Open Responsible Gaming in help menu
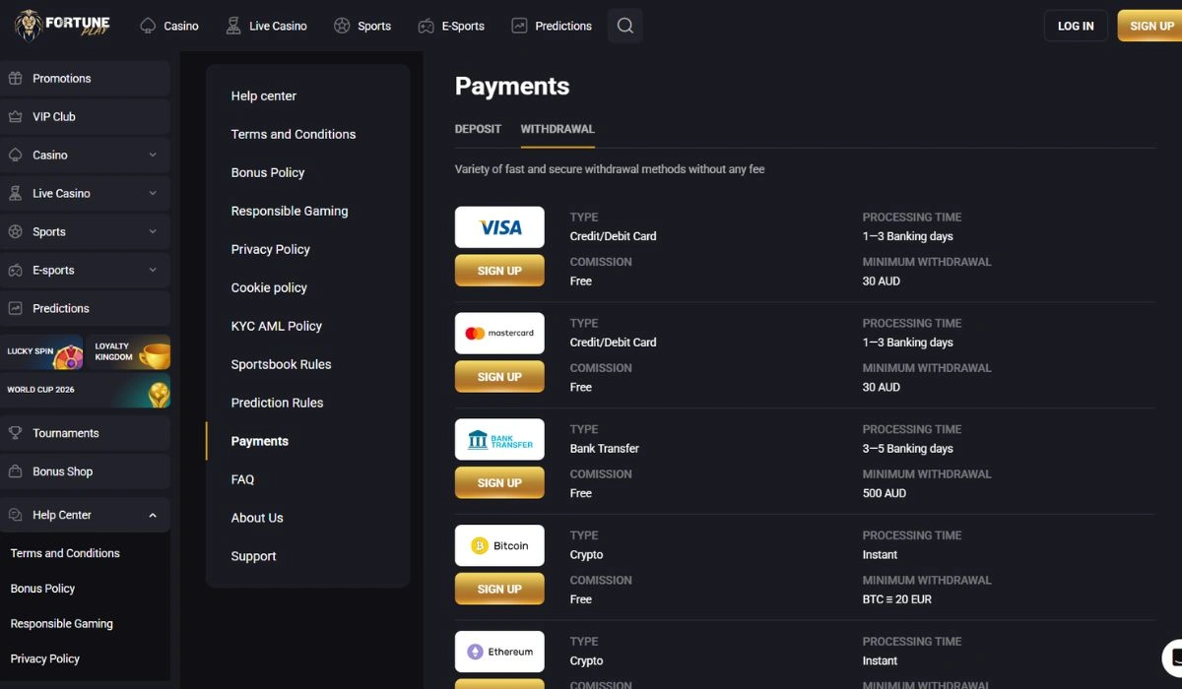 [290, 211]
